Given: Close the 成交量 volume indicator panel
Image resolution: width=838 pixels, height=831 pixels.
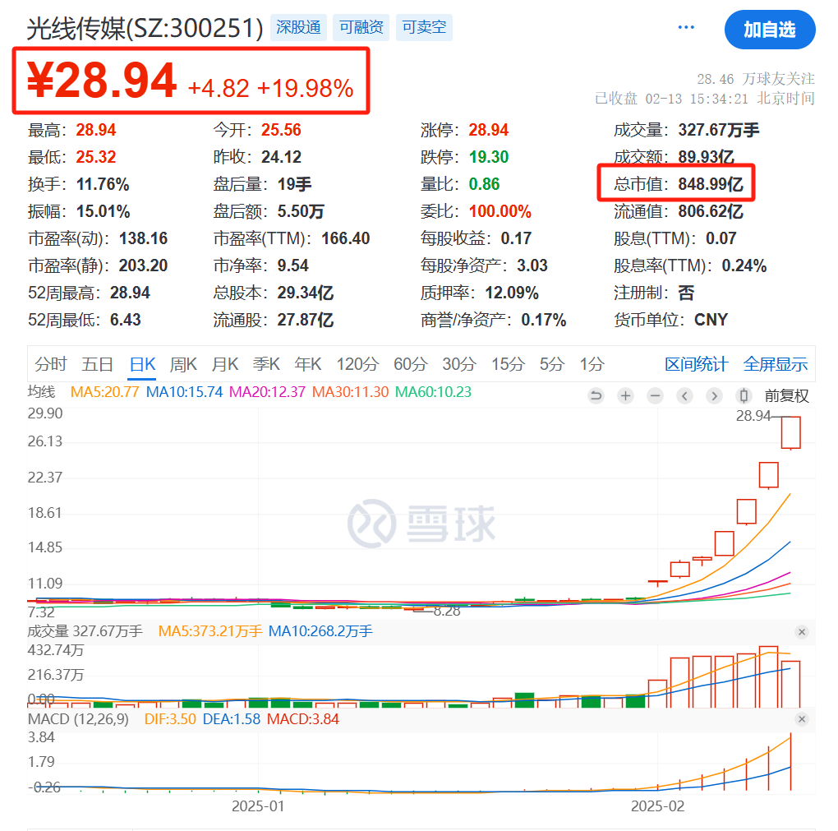Looking at the screenshot, I should [x=802, y=632].
